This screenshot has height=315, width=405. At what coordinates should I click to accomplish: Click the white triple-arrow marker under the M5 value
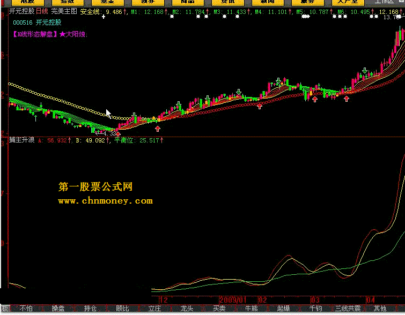(306, 17)
